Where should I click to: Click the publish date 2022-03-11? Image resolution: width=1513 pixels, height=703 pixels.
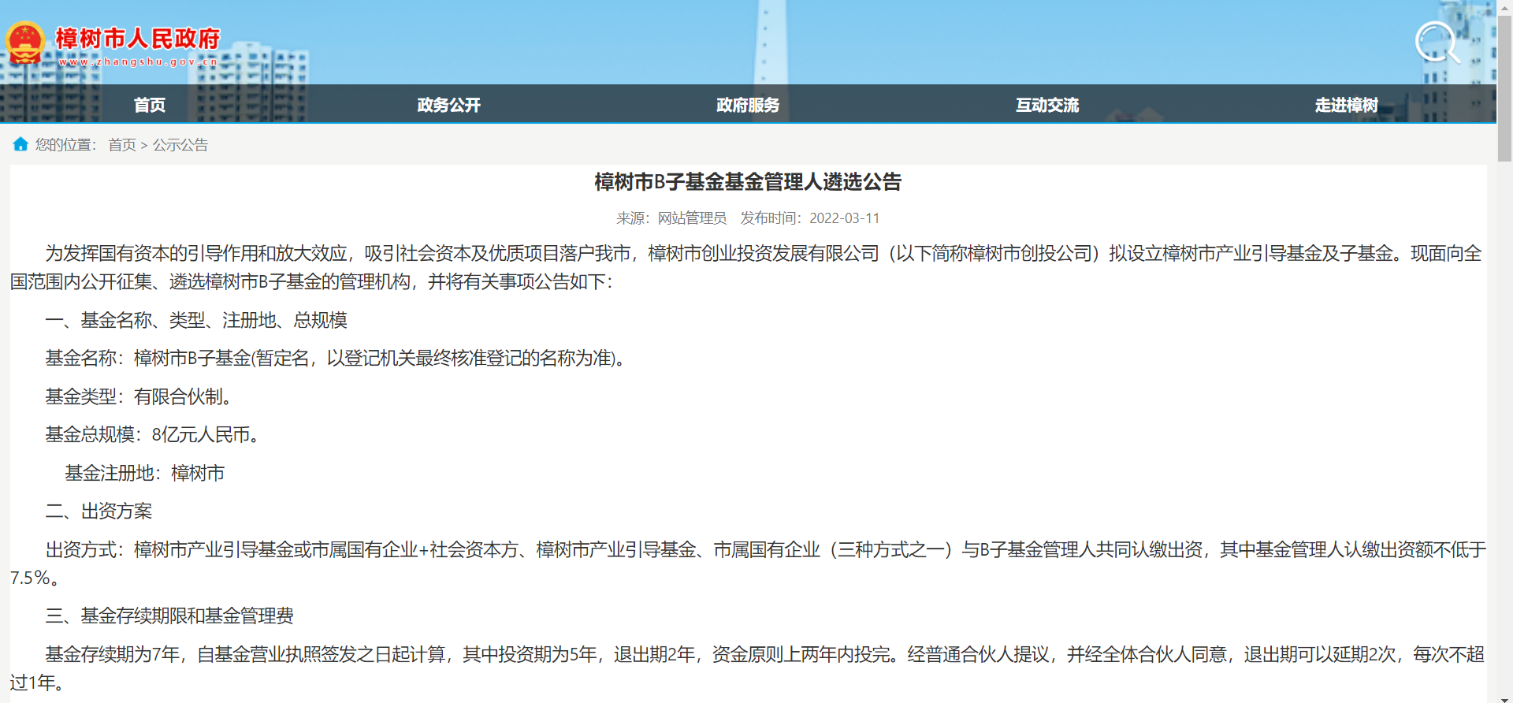click(845, 218)
